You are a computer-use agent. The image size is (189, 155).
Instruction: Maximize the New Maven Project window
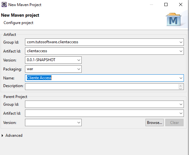166,4
